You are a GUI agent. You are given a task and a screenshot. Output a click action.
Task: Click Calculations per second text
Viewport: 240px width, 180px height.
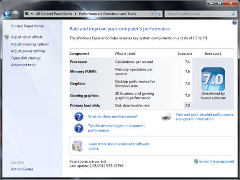[x=134, y=62]
